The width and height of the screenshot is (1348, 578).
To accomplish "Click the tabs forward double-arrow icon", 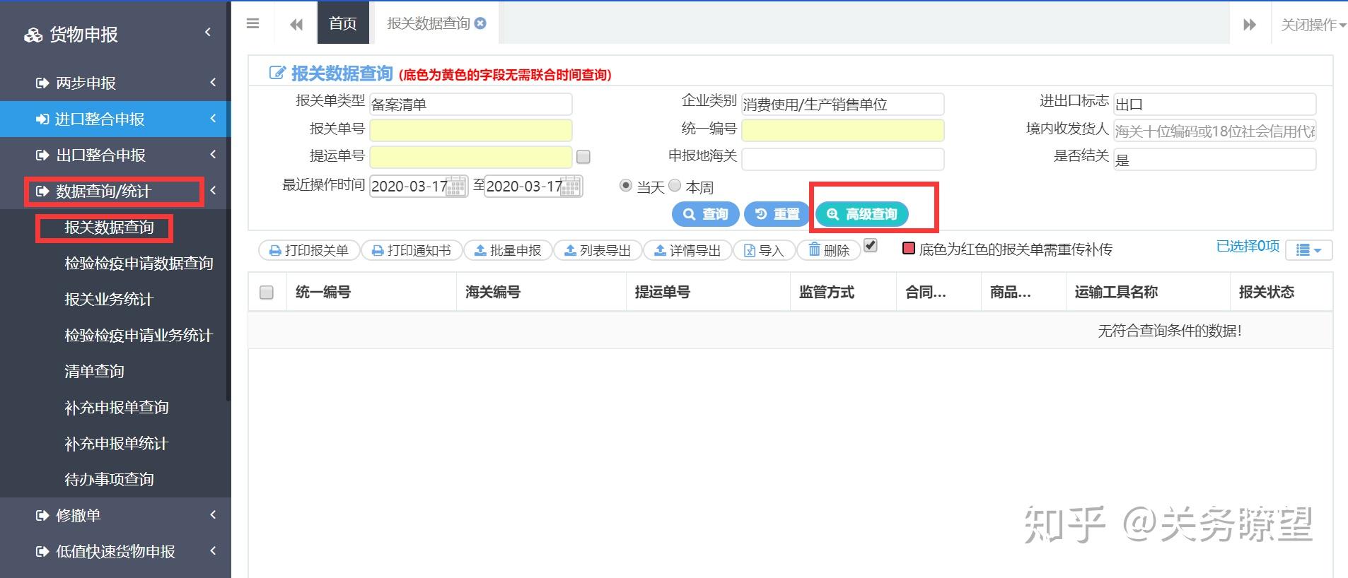I will coord(1250,24).
